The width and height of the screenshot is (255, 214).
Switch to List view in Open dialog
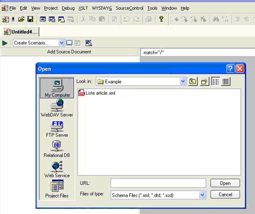coord(216,81)
